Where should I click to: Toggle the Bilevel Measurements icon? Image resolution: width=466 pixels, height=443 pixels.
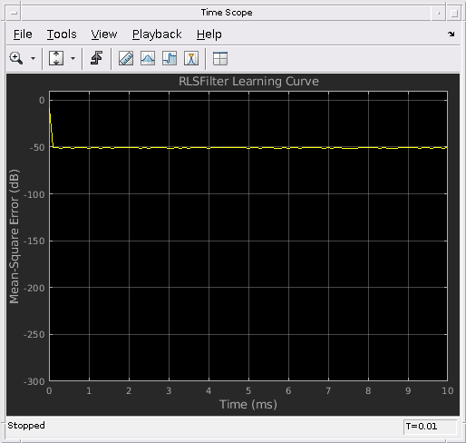[x=170, y=58]
